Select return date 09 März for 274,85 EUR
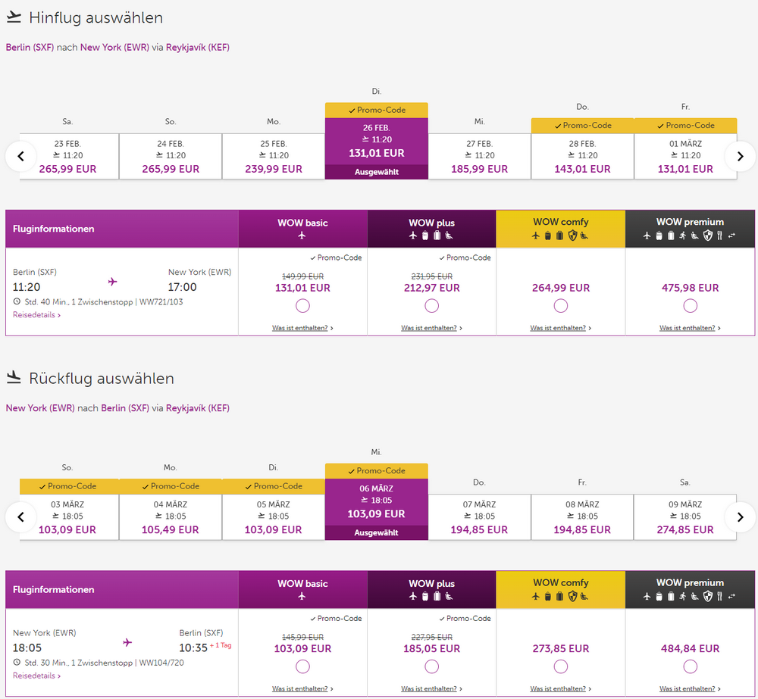Screen dimensions: 758x699 tap(685, 517)
